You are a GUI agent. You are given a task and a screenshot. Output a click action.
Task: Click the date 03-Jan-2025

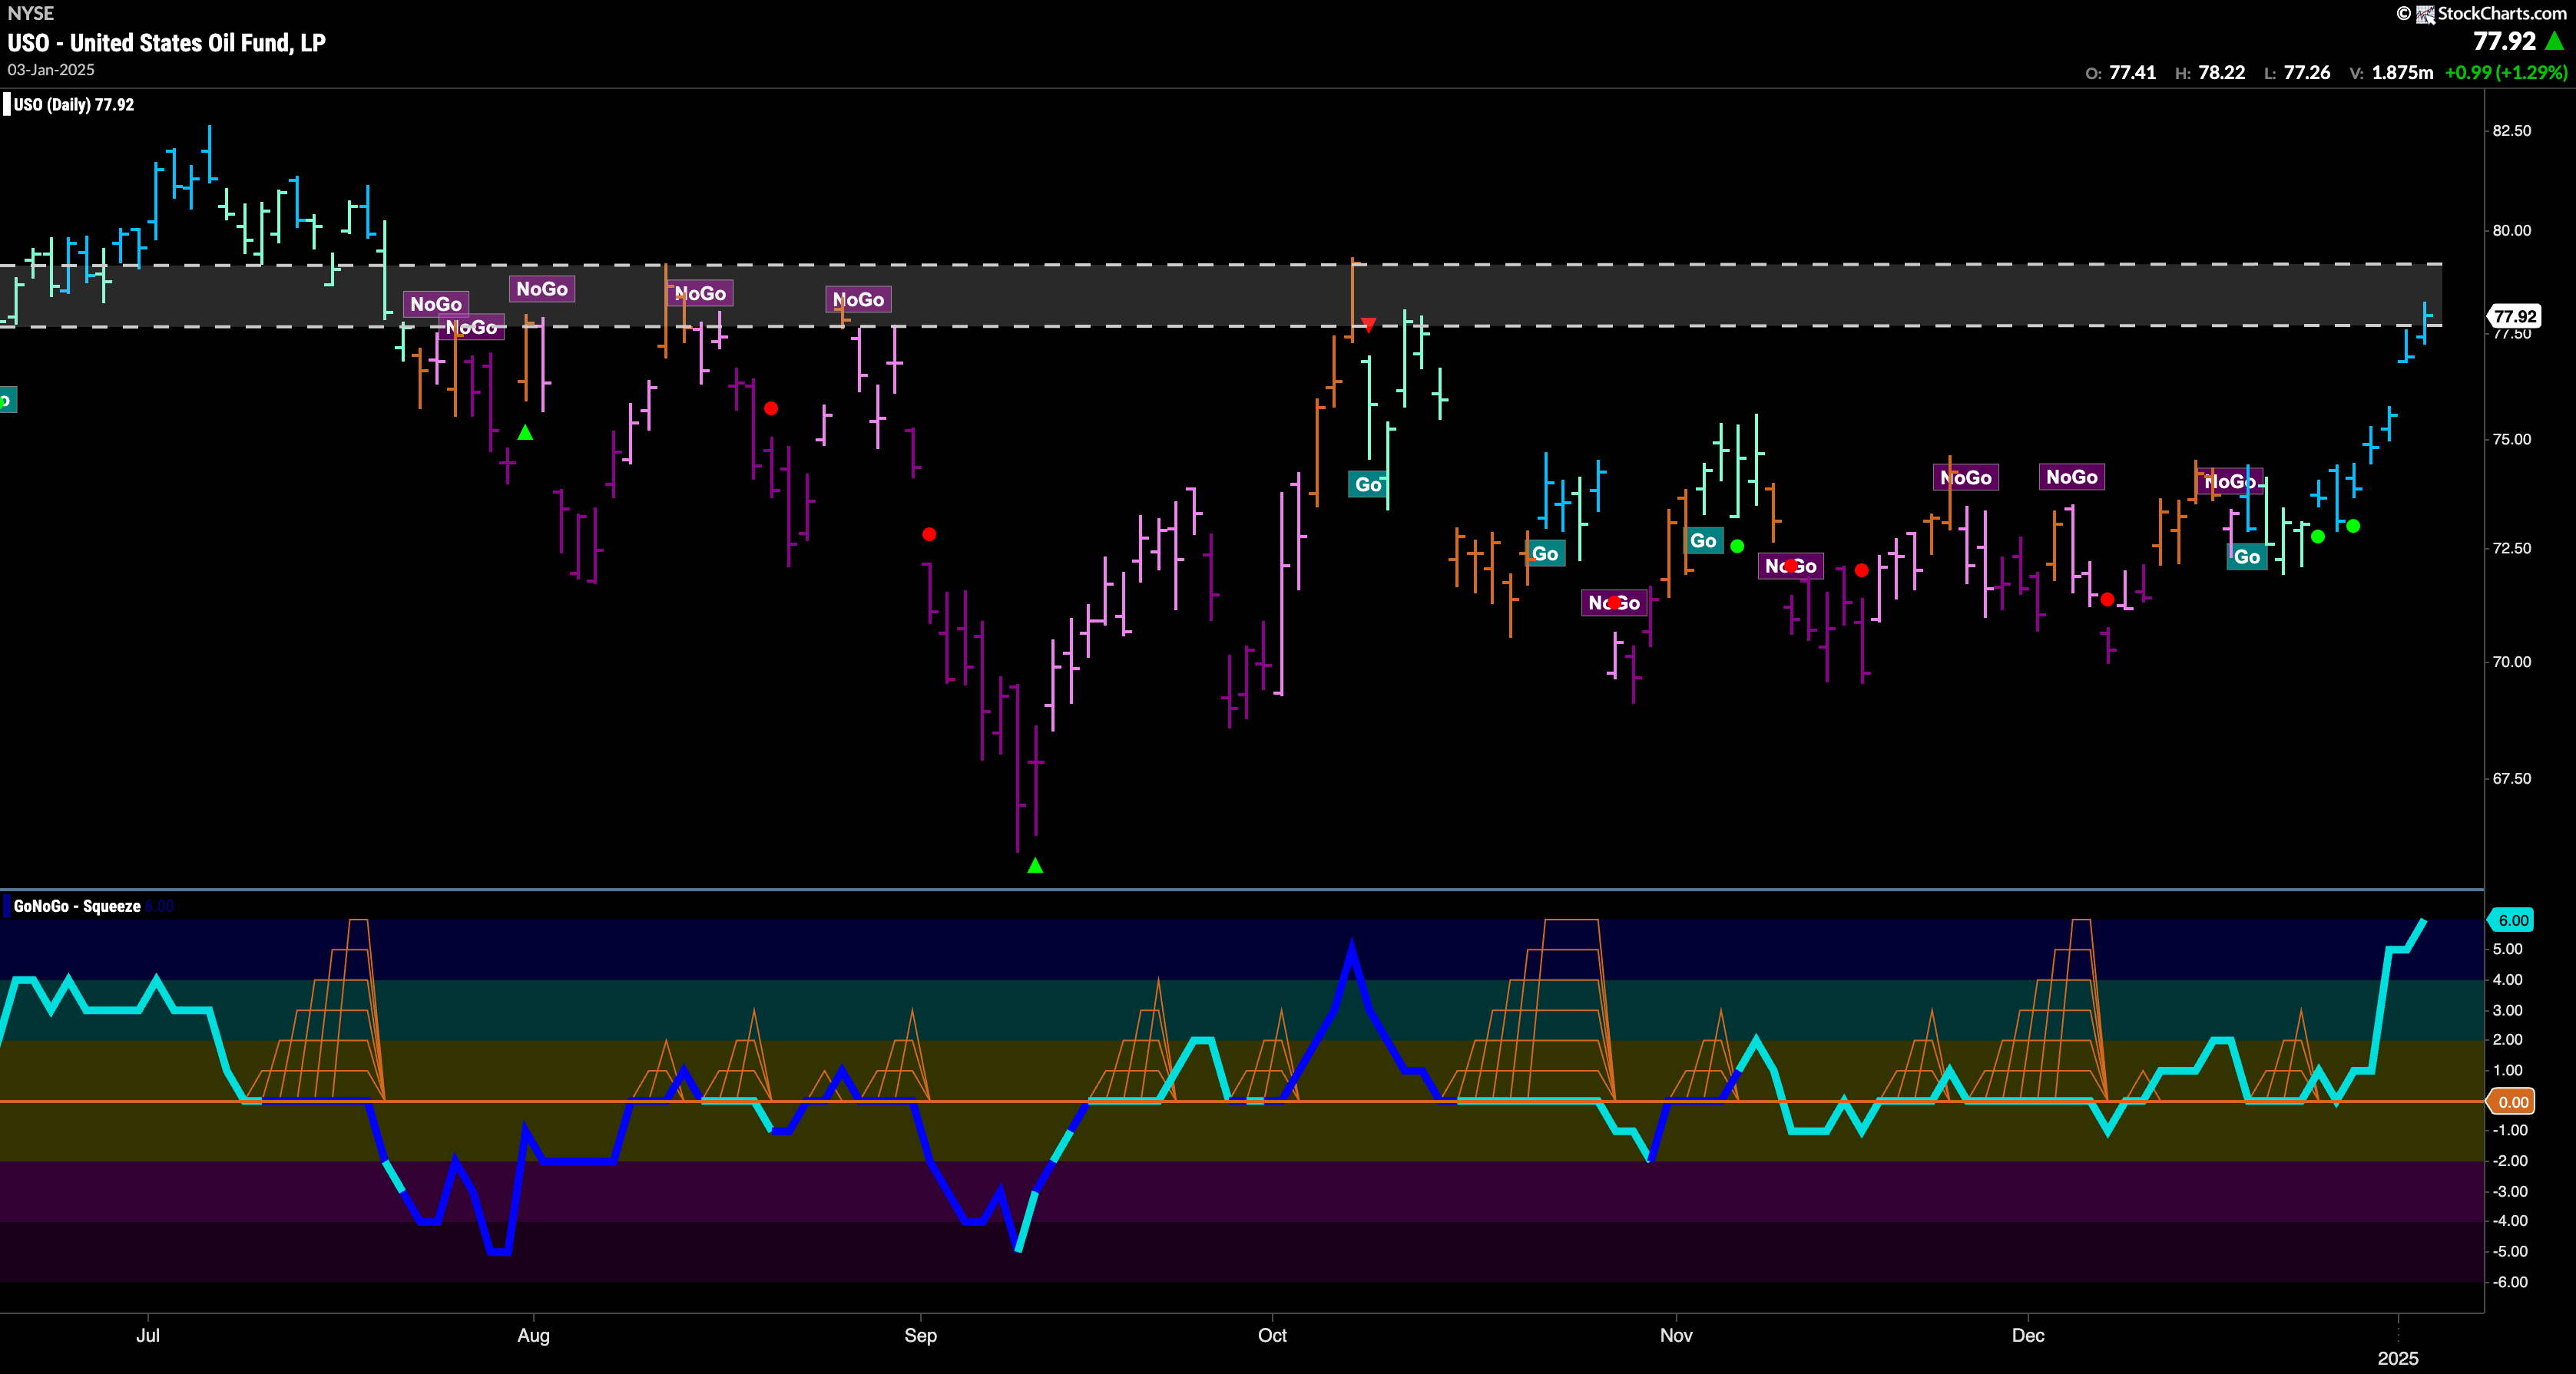(51, 70)
